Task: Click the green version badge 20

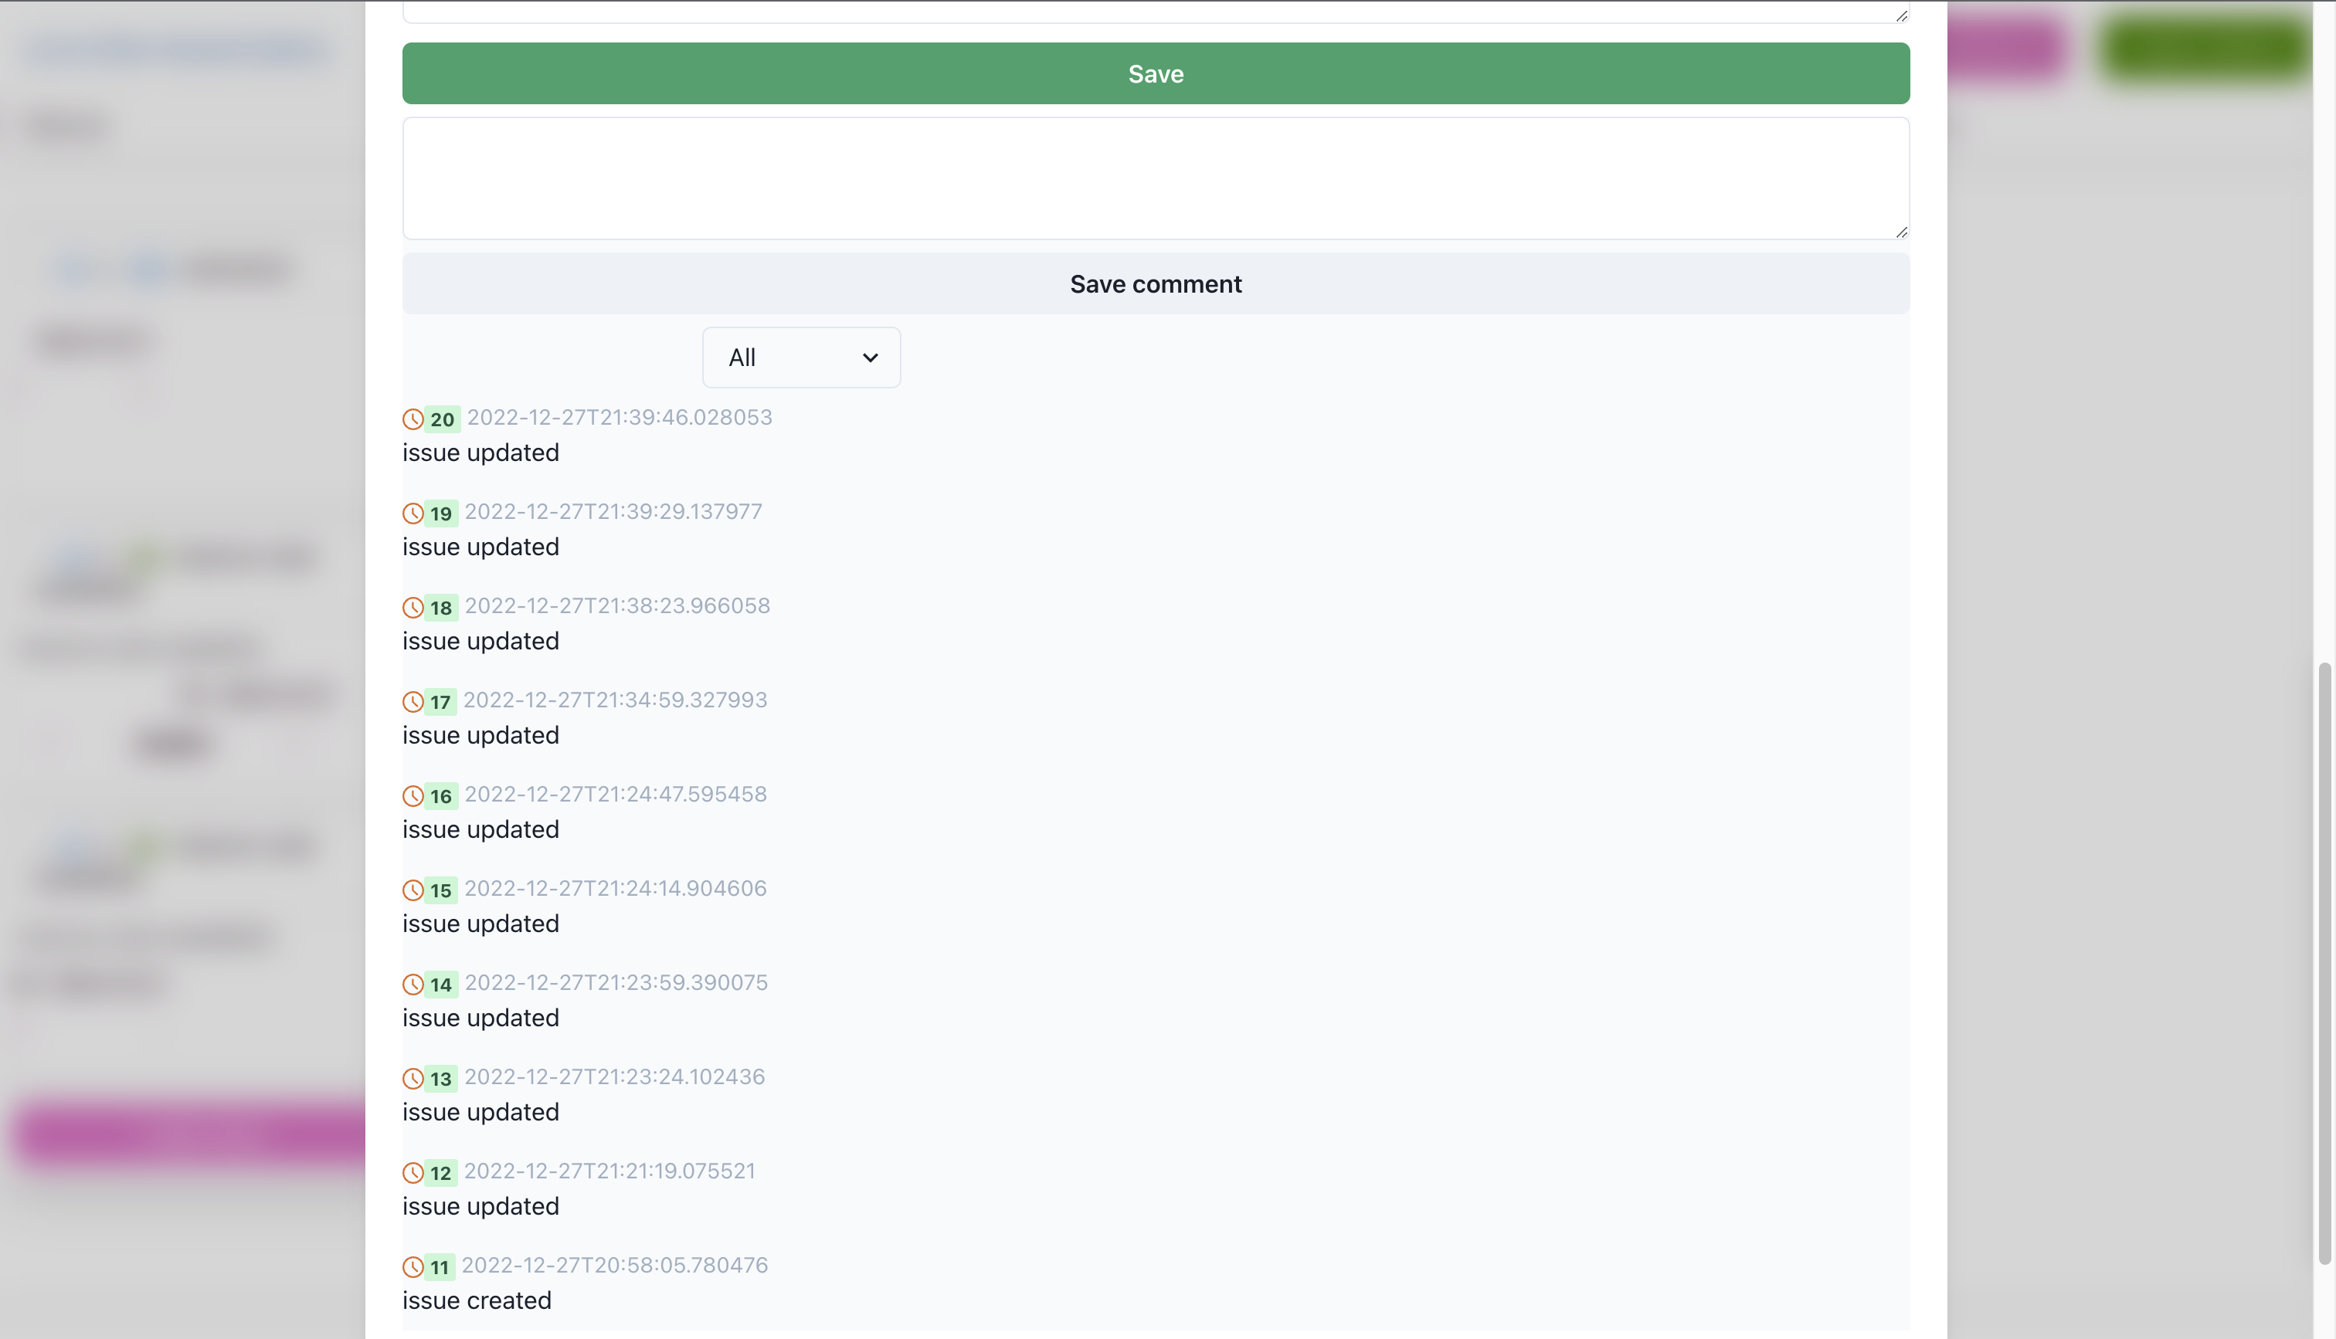Action: (443, 419)
